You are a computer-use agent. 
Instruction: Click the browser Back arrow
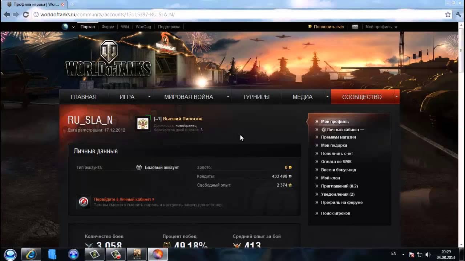coord(7,14)
